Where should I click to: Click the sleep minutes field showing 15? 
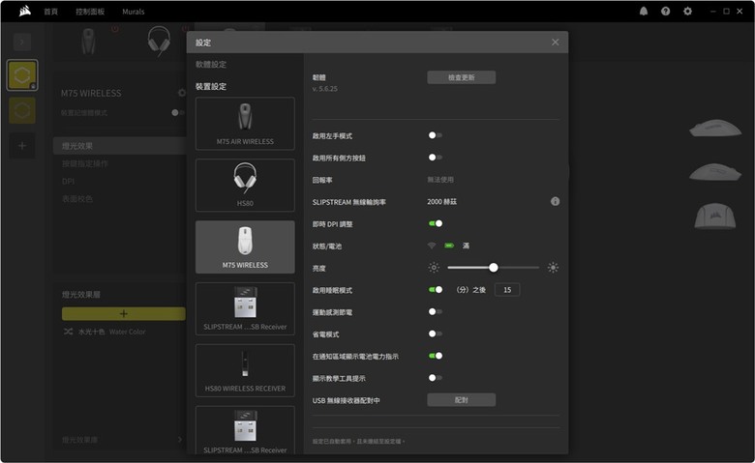(507, 290)
